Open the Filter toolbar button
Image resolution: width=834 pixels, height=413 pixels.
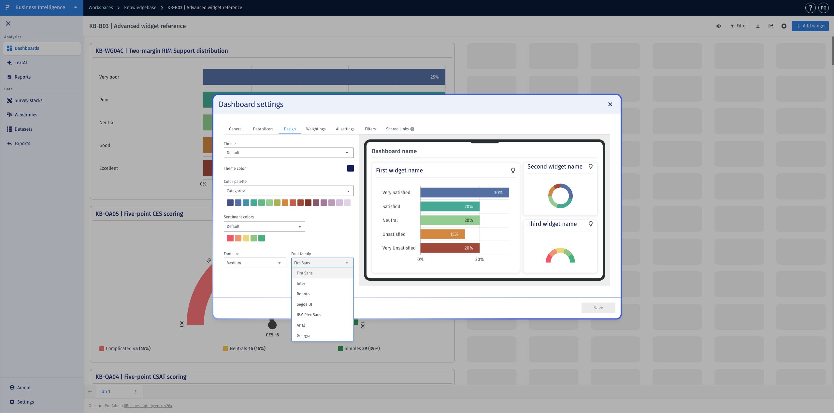(x=739, y=26)
